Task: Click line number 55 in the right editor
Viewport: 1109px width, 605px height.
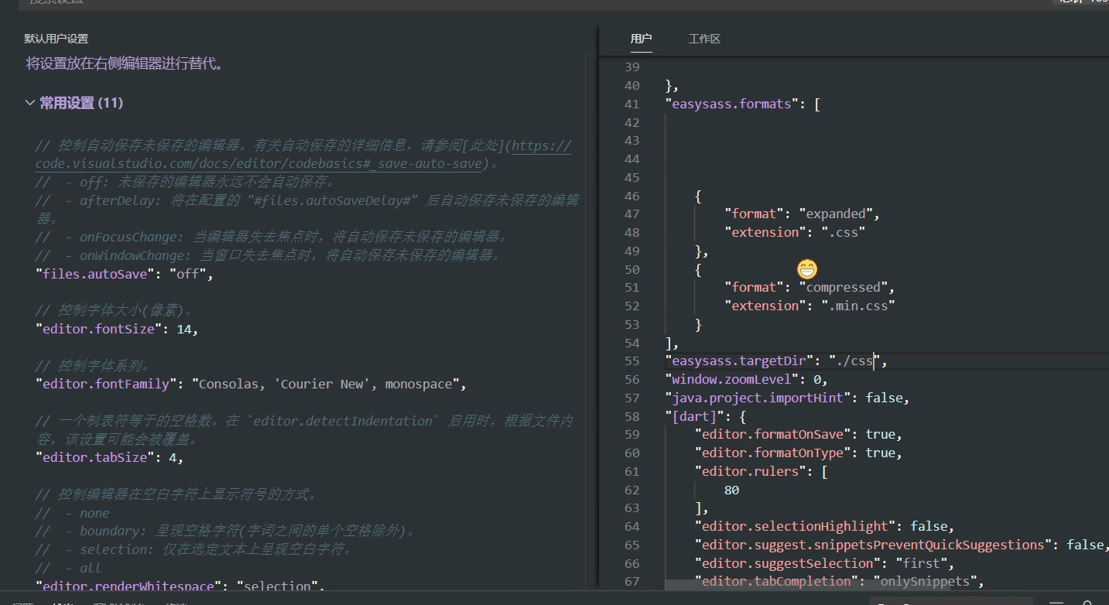Action: (632, 361)
